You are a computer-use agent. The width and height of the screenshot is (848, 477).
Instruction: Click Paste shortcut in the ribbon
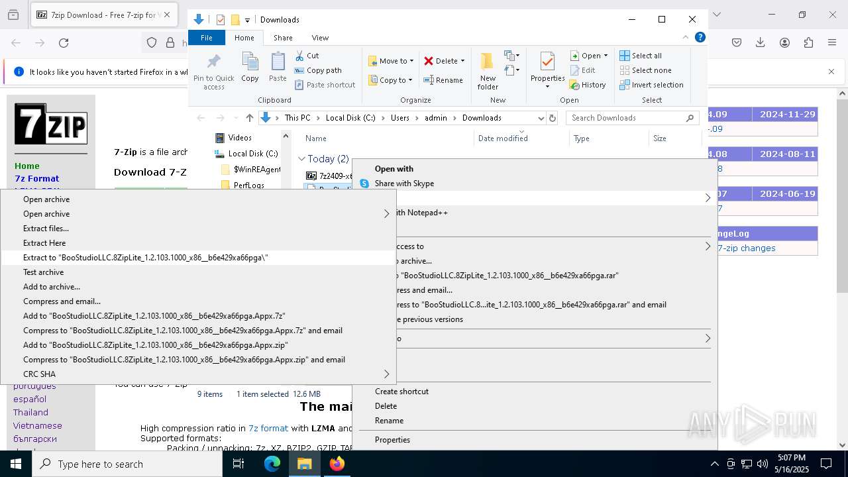pos(325,85)
